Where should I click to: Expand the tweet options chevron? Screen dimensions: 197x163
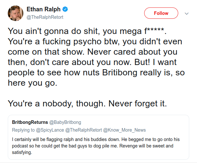click(187, 13)
